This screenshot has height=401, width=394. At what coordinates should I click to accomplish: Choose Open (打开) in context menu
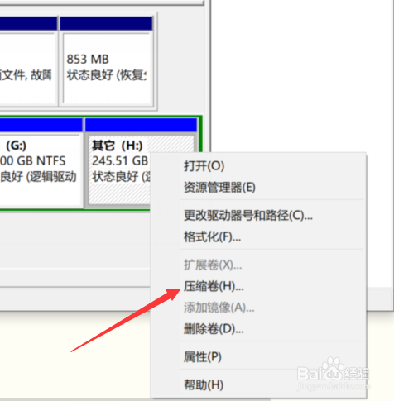[x=204, y=166]
